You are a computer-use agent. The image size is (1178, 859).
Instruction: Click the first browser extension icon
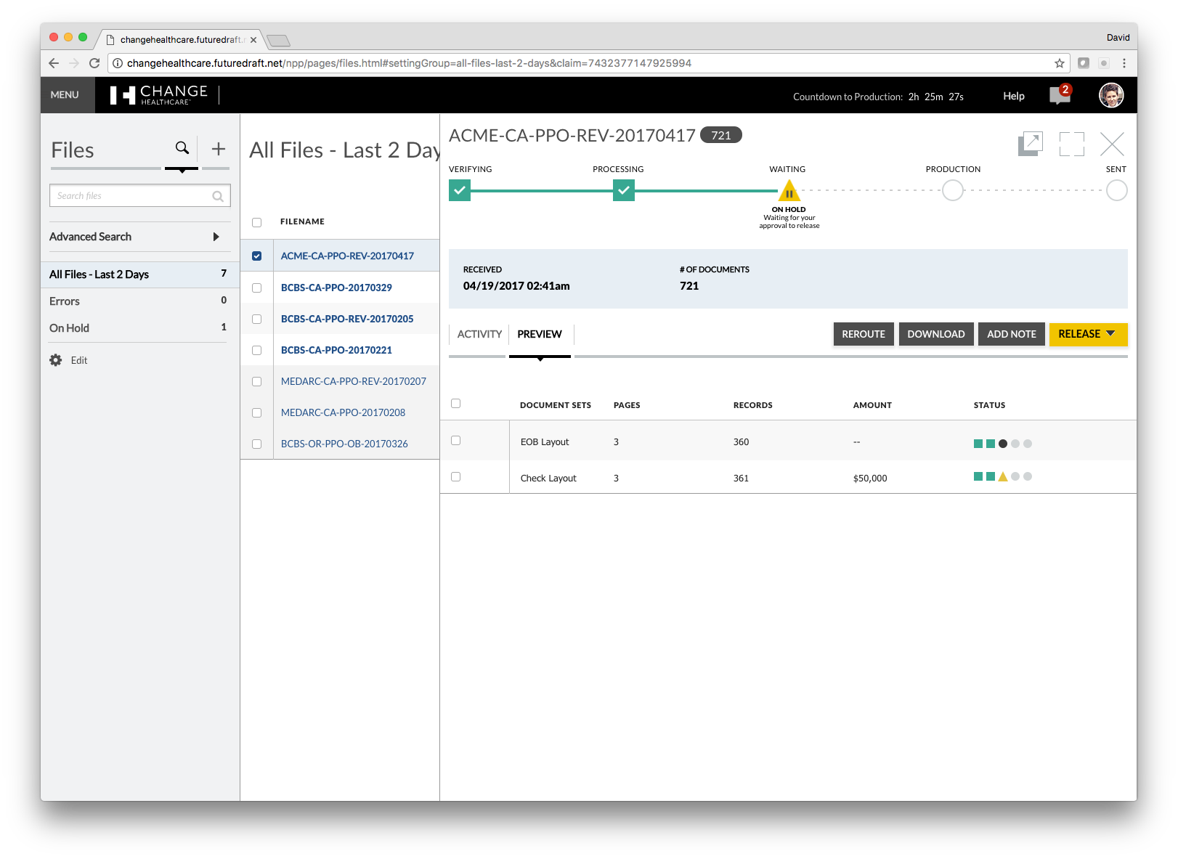tap(1084, 63)
